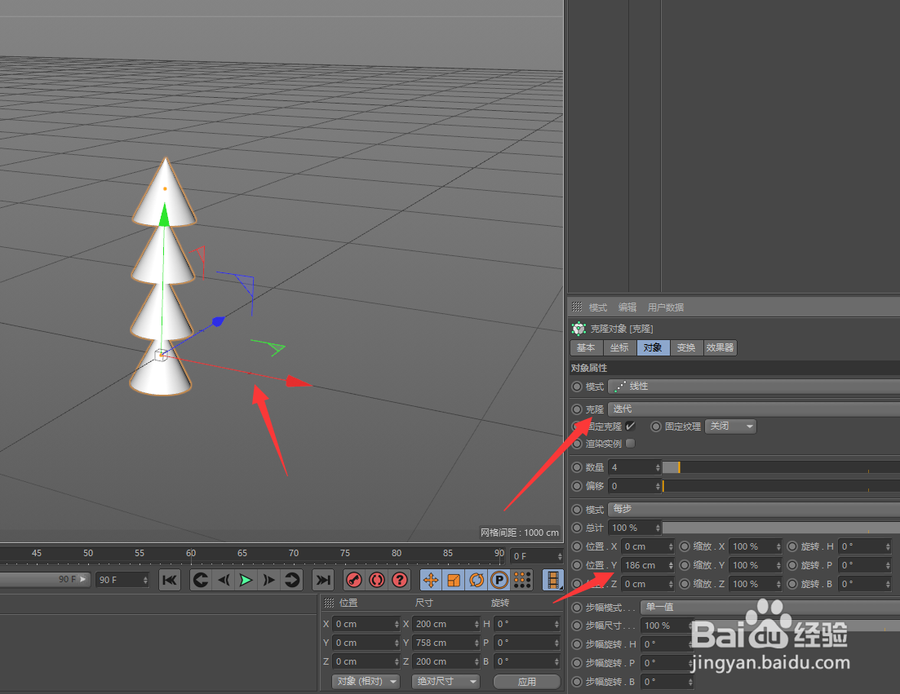
Task: Click the red question-mark keyframe selection icon
Action: point(400,580)
